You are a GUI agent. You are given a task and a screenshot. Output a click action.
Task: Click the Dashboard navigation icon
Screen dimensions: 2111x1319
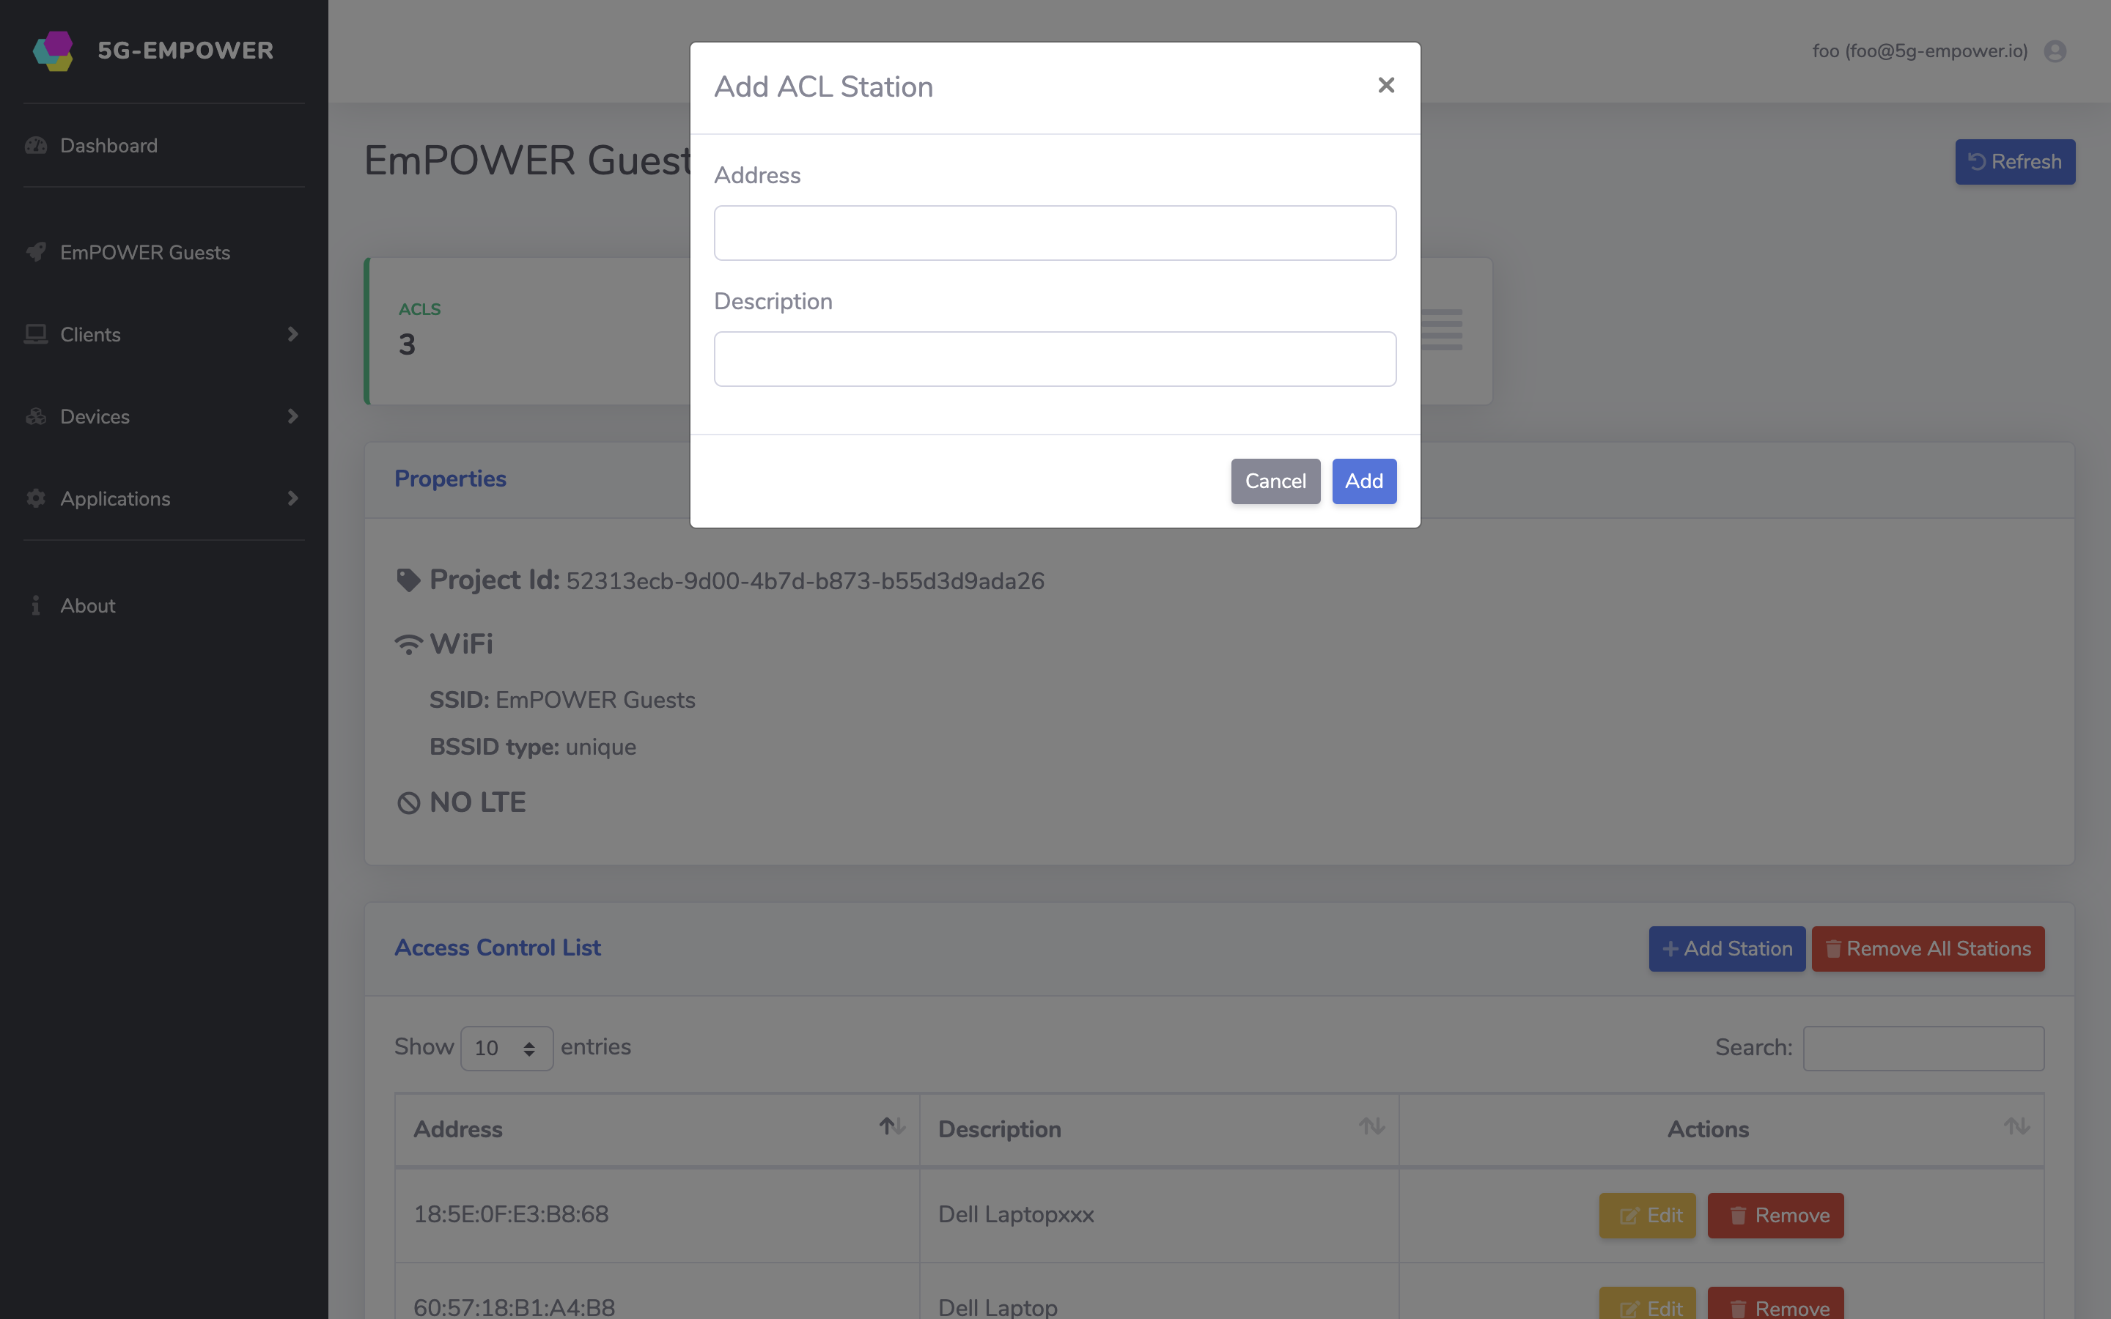tap(37, 144)
